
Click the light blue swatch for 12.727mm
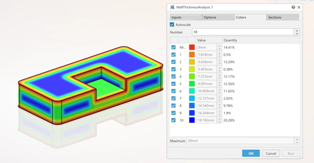point(192,98)
